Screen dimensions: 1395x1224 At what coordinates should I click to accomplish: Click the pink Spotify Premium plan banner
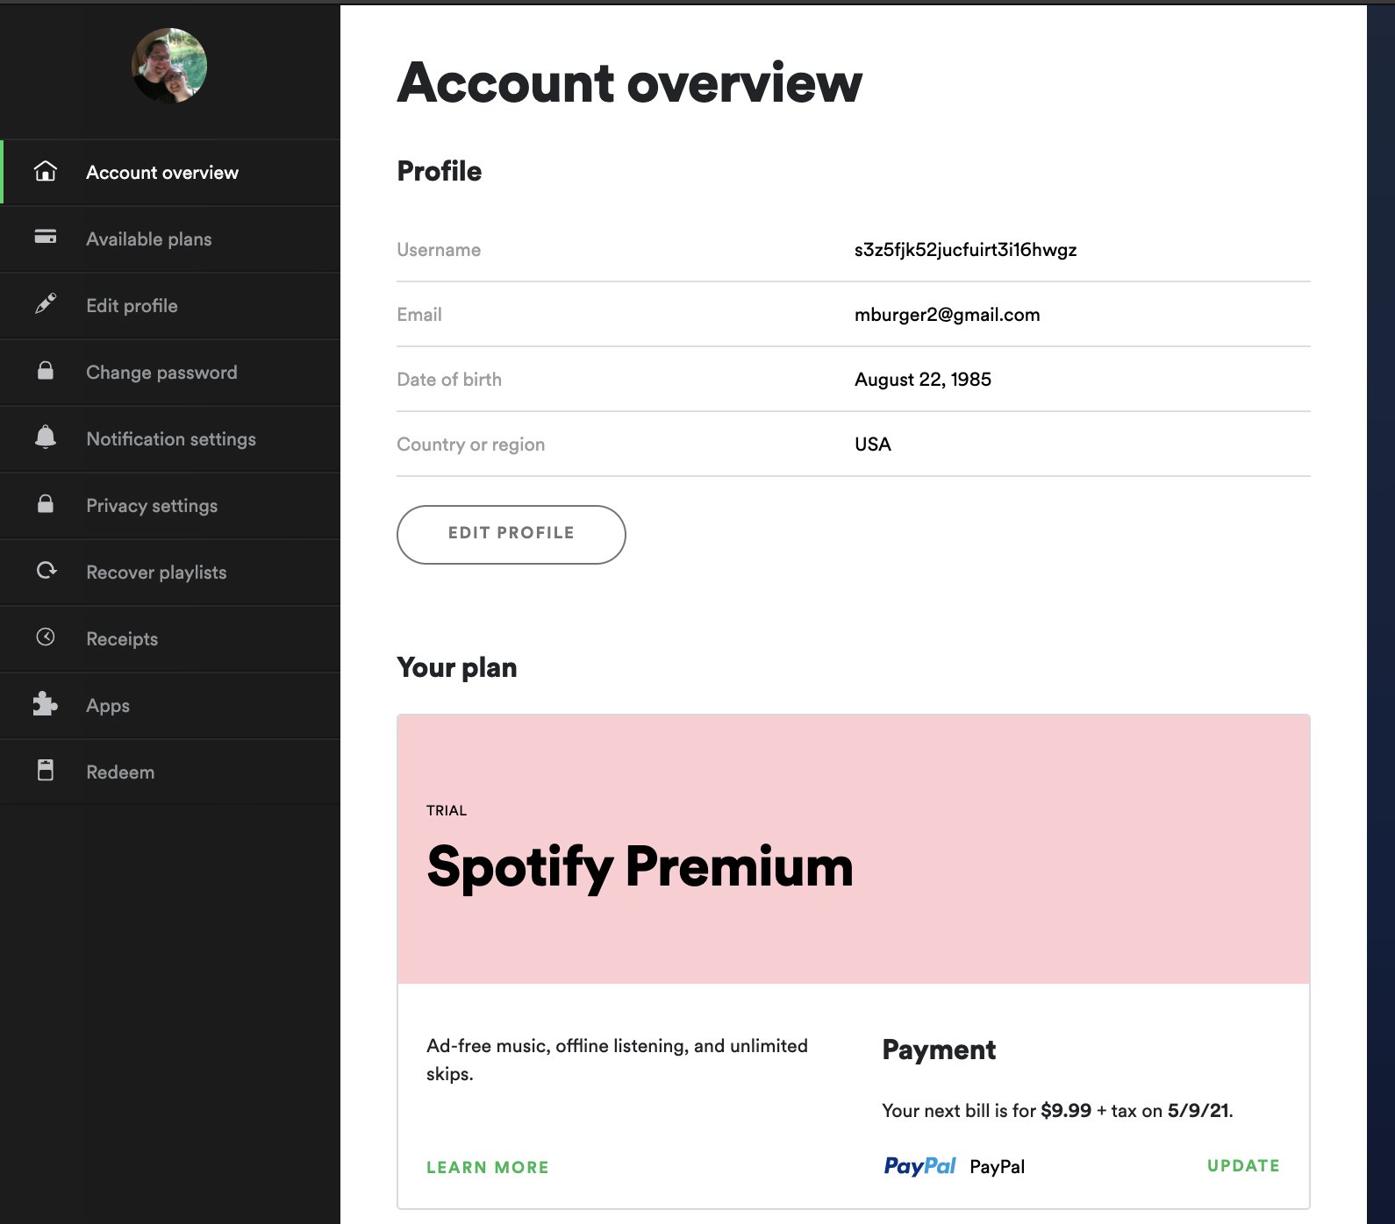853,849
